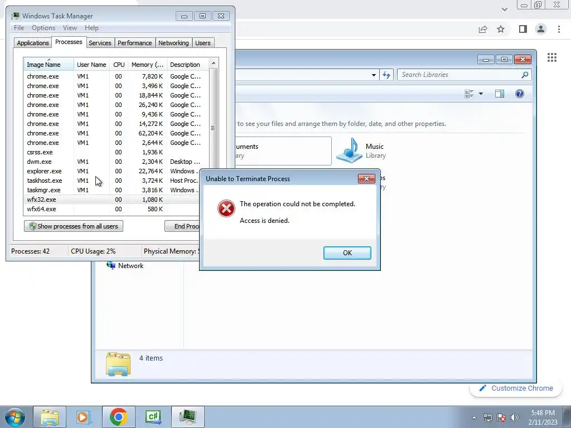This screenshot has width=571, height=428.
Task: Select the wfx64.exe process row
Action: (x=112, y=209)
